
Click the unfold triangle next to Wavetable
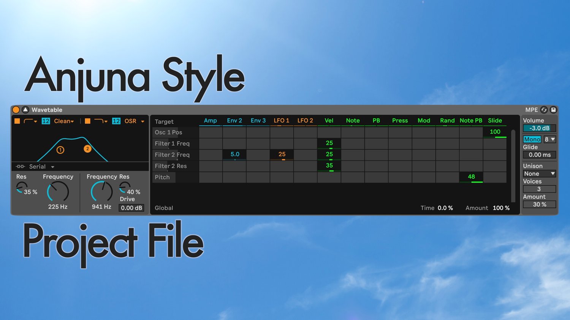coord(25,110)
